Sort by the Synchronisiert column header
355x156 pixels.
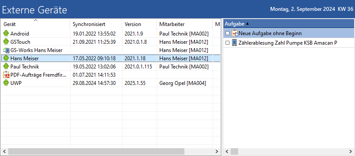(96, 24)
